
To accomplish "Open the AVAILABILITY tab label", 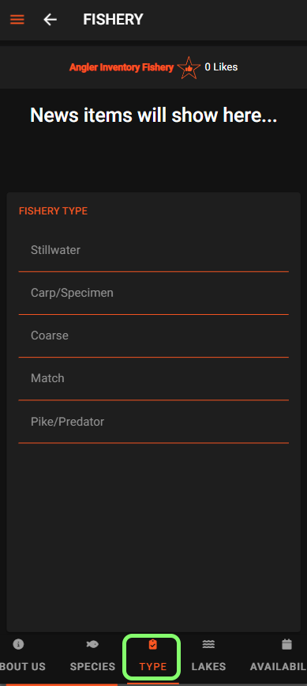I will pos(279,667).
